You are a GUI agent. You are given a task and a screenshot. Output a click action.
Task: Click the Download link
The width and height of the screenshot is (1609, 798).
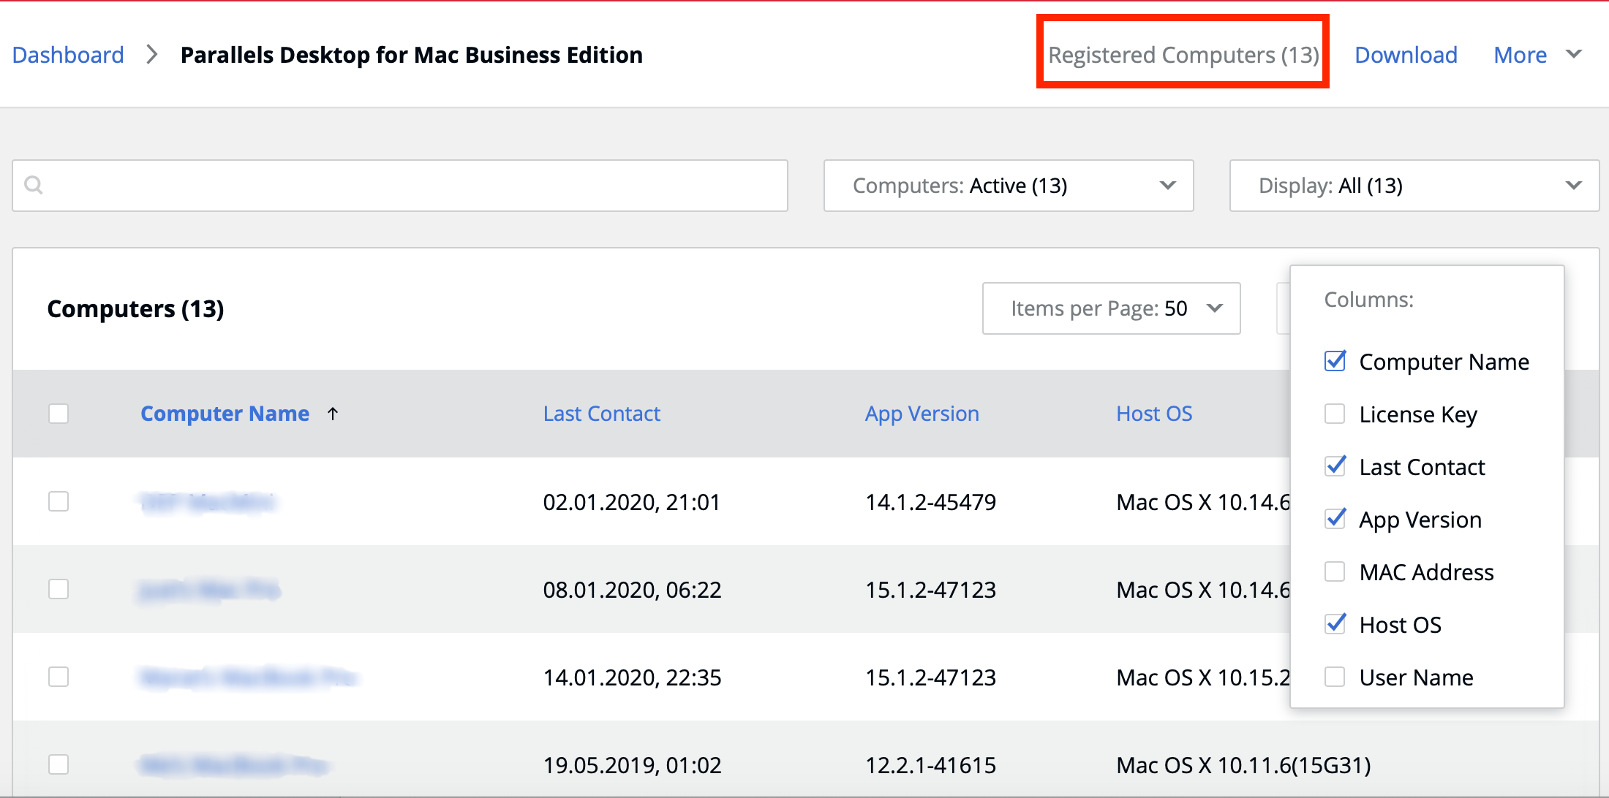tap(1406, 55)
